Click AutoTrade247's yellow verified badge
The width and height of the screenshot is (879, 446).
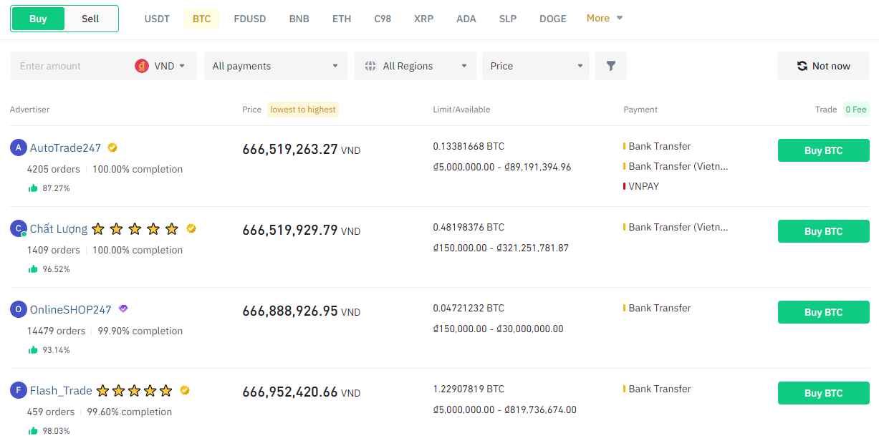(112, 147)
